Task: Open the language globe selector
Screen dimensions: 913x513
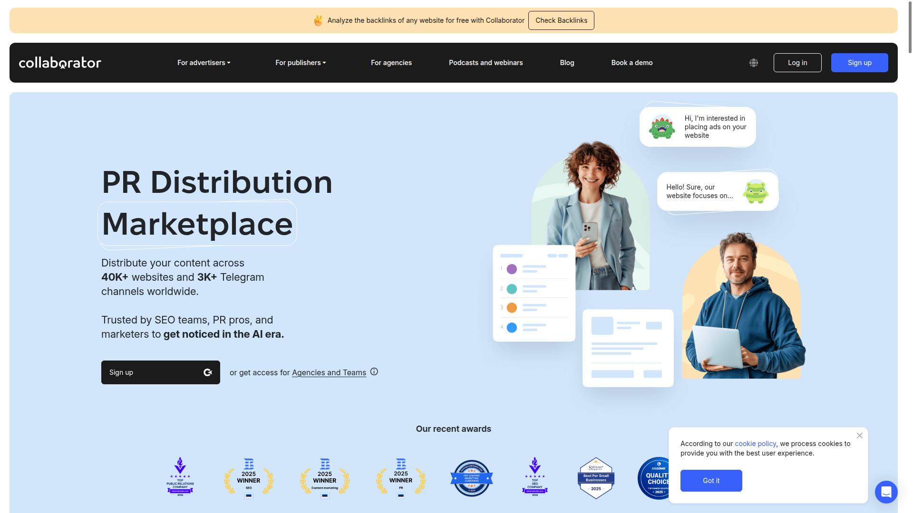Action: [754, 63]
